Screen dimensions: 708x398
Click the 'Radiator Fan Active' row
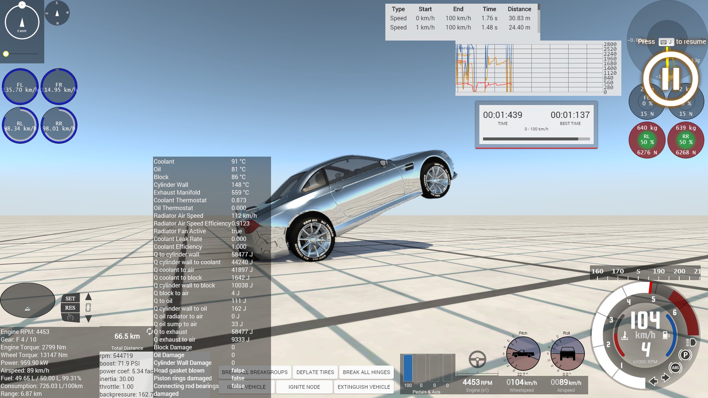(212, 231)
